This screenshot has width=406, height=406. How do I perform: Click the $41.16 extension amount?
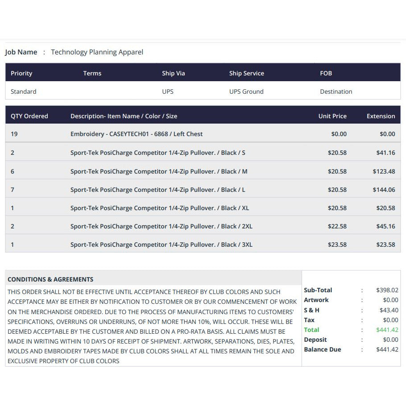click(385, 153)
